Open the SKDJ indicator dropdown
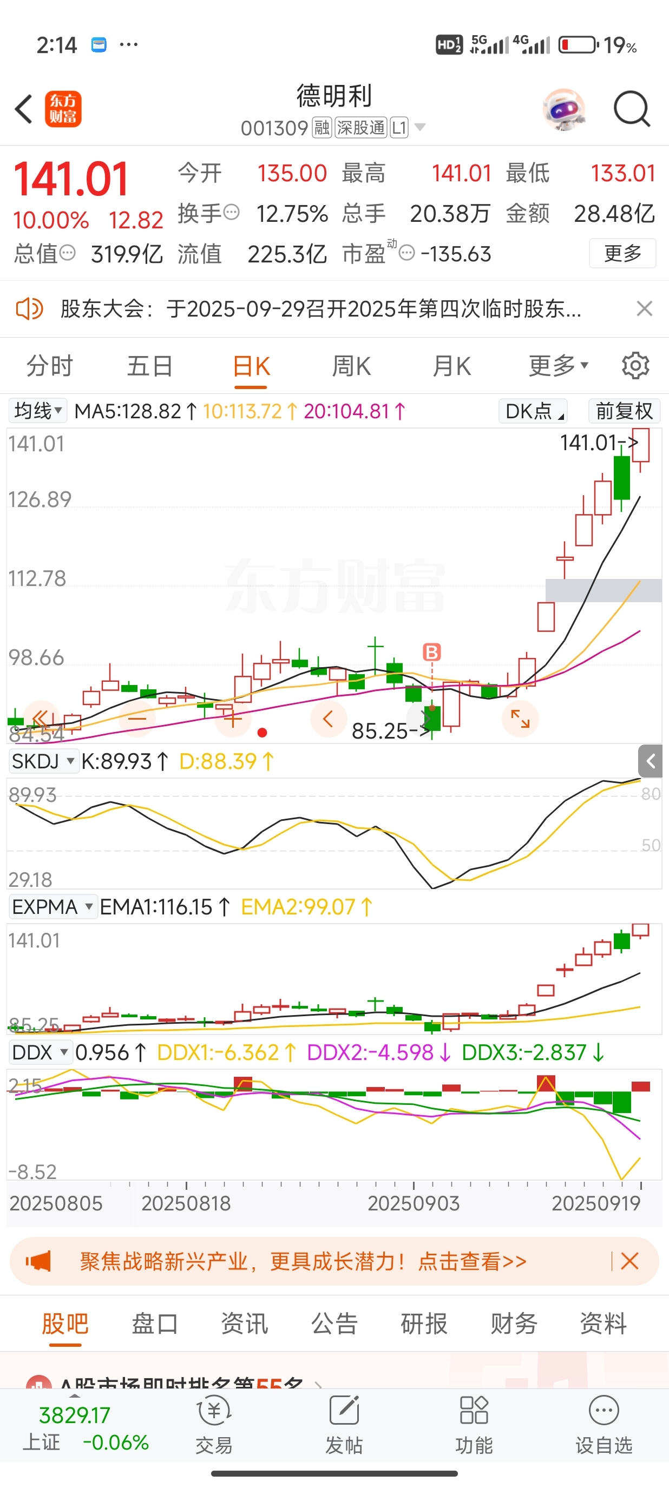The height and width of the screenshot is (1488, 669). pyautogui.click(x=43, y=761)
